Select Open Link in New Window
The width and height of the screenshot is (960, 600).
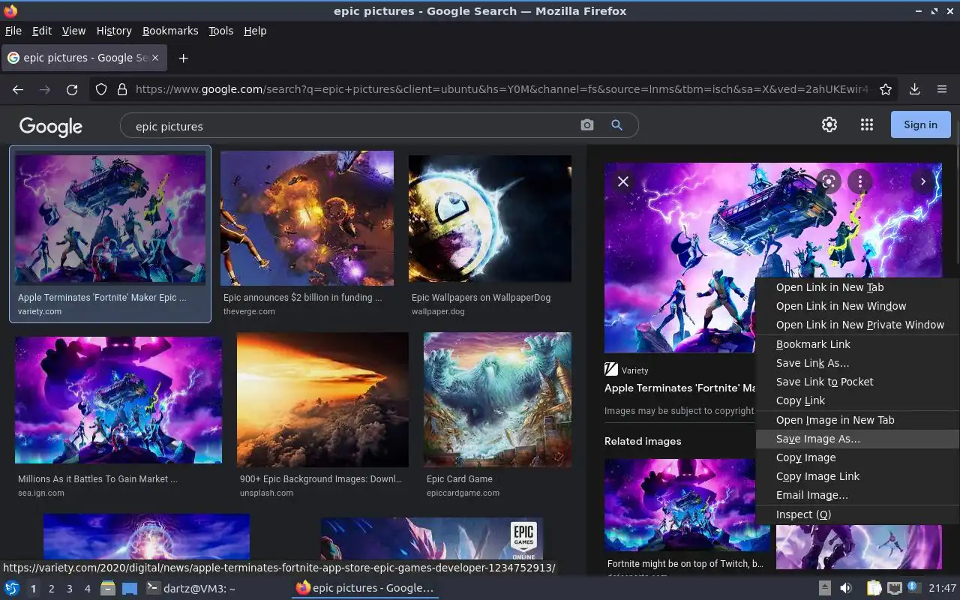point(857,306)
